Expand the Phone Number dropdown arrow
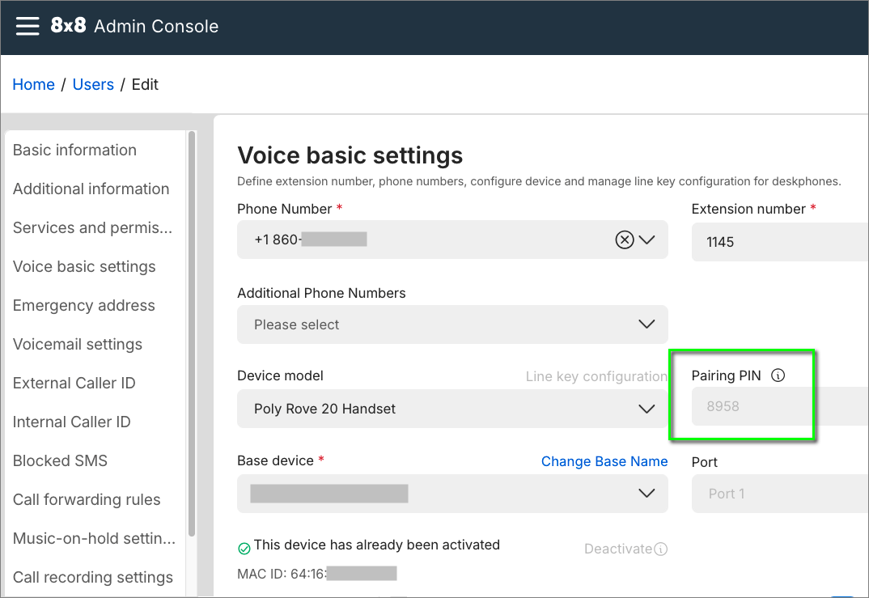This screenshot has height=598, width=869. click(x=646, y=240)
